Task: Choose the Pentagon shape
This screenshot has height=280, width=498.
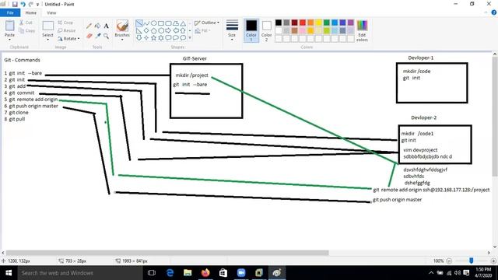Action: tap(154, 31)
